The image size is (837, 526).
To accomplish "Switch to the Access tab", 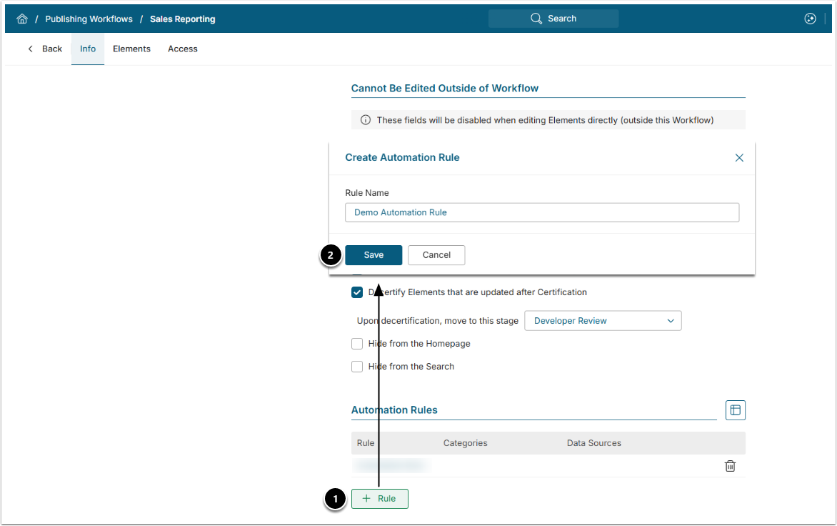I will (183, 49).
